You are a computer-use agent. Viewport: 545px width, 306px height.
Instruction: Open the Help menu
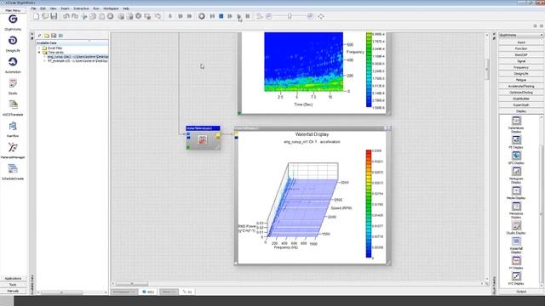click(x=126, y=8)
